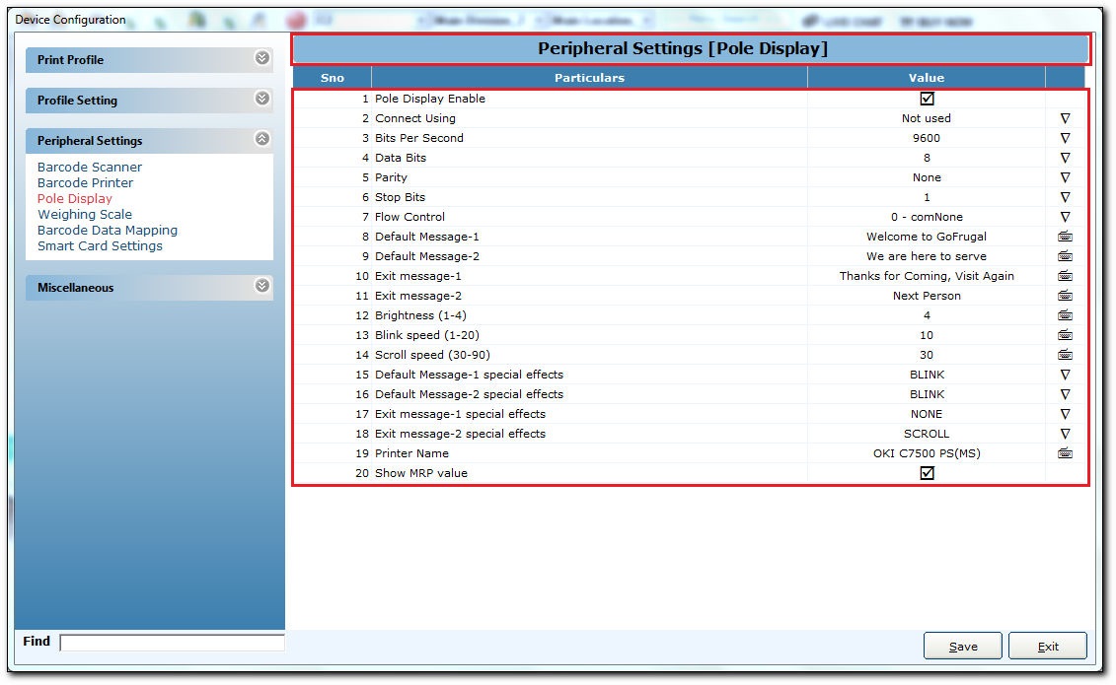The image size is (1116, 685).
Task: Open the Flow Control dropdown arrow
Action: point(1065,217)
